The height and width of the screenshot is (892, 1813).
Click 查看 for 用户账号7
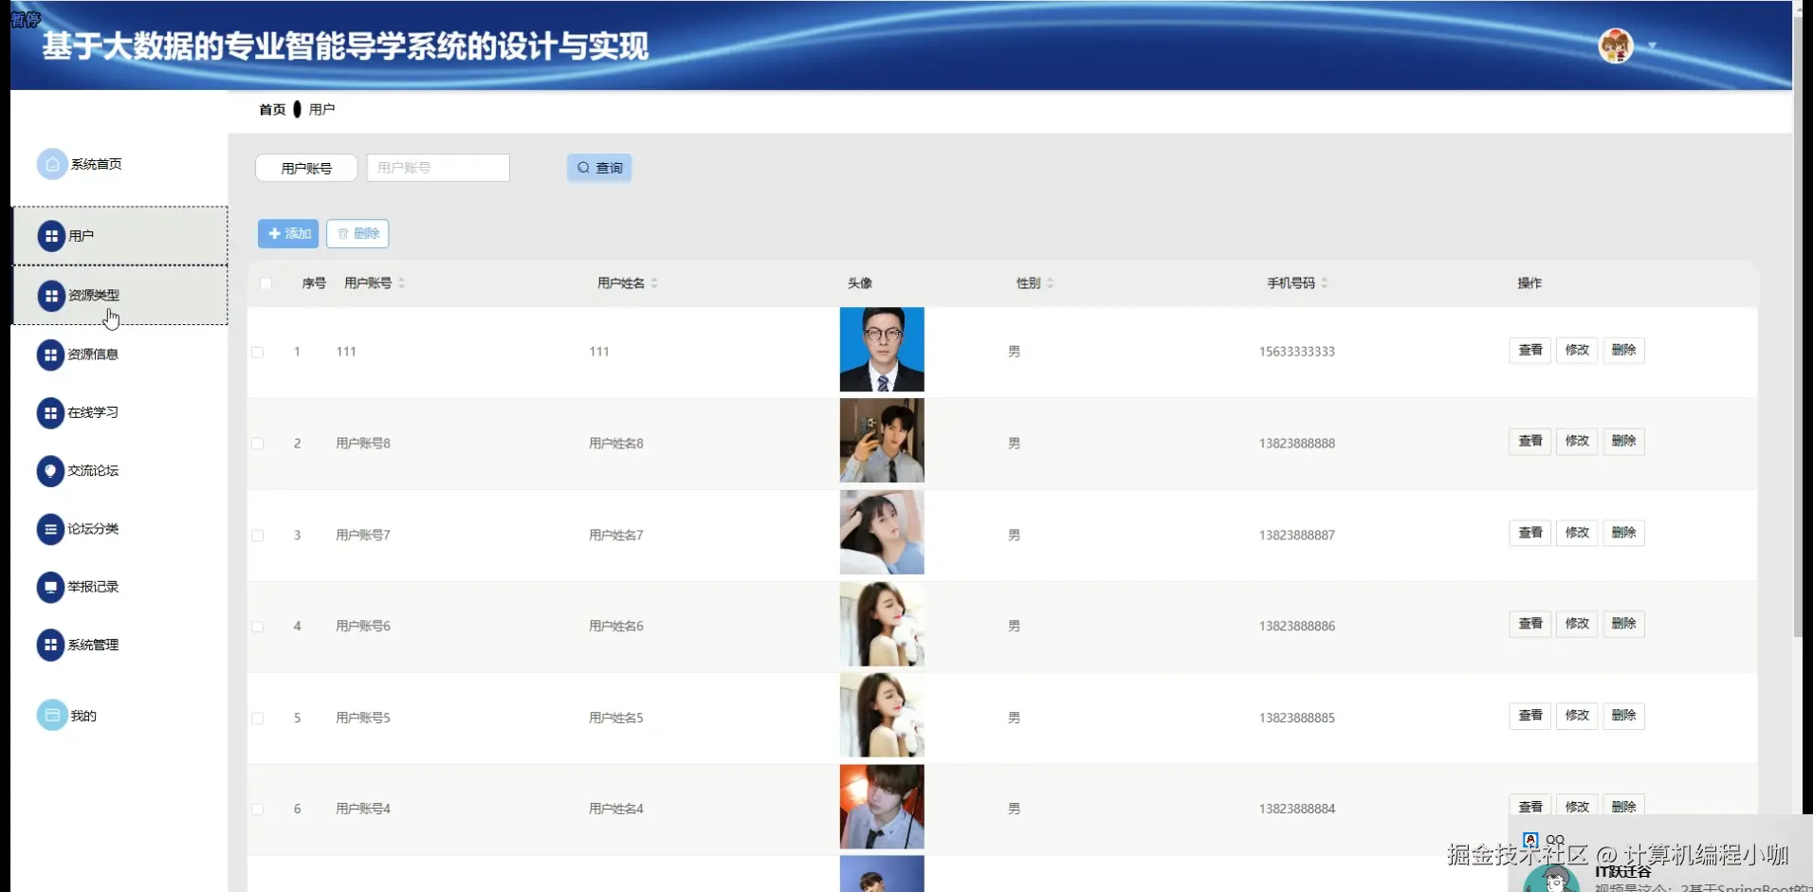pyautogui.click(x=1530, y=533)
